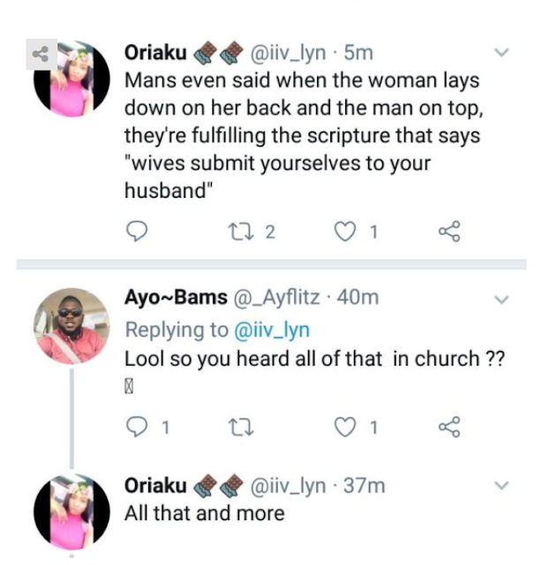Viewport: 558px width, 565px height.
Task: Open options chevron on Oriaku's first tweet
Action: coord(501,54)
